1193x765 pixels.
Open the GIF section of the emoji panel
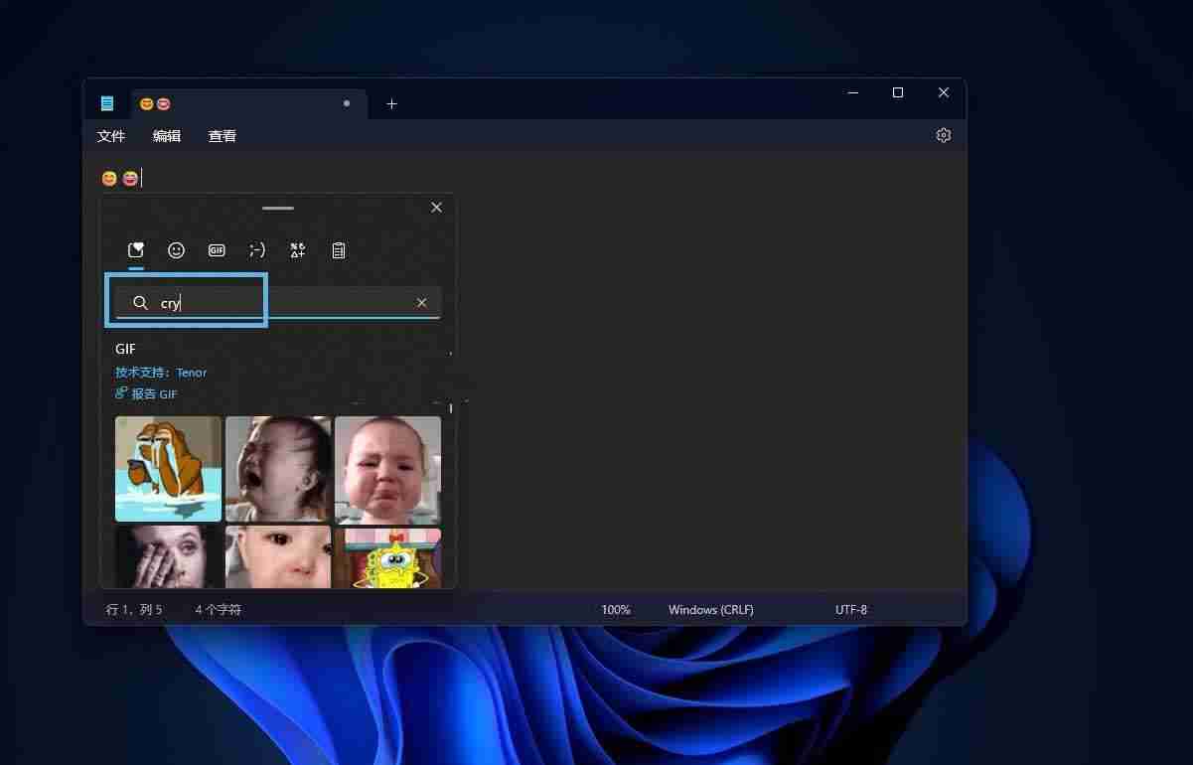[216, 250]
